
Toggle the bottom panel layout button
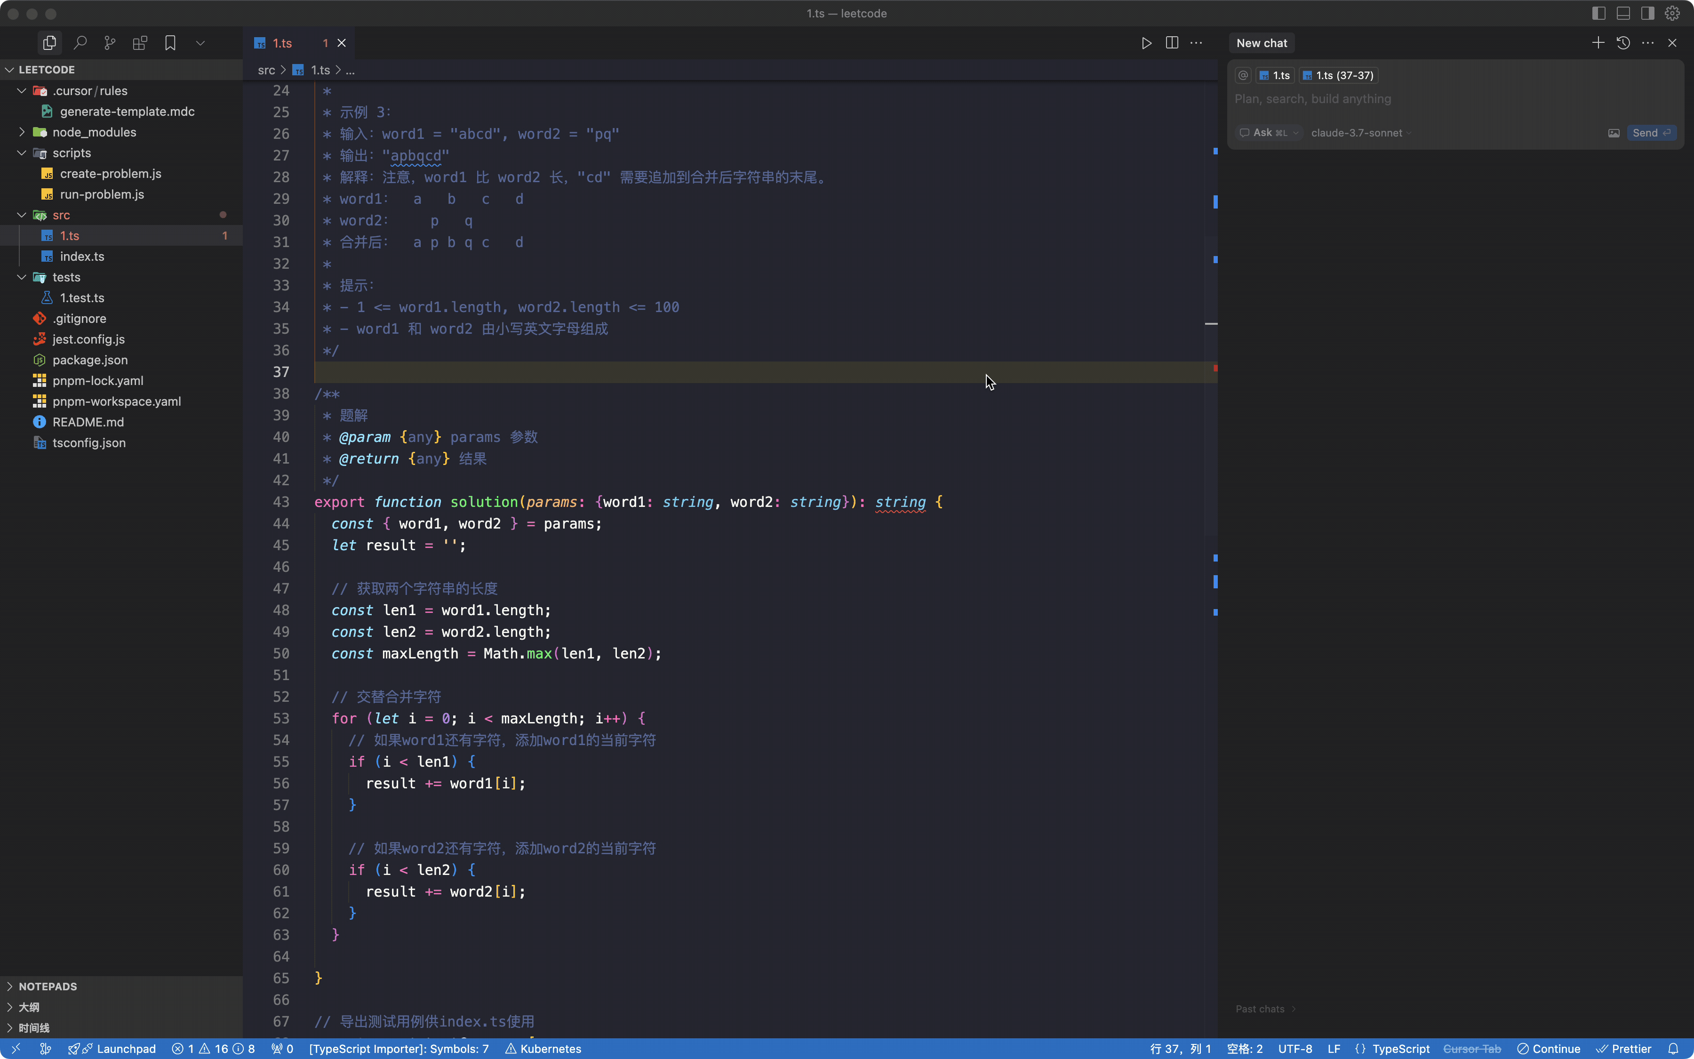pyautogui.click(x=1623, y=13)
